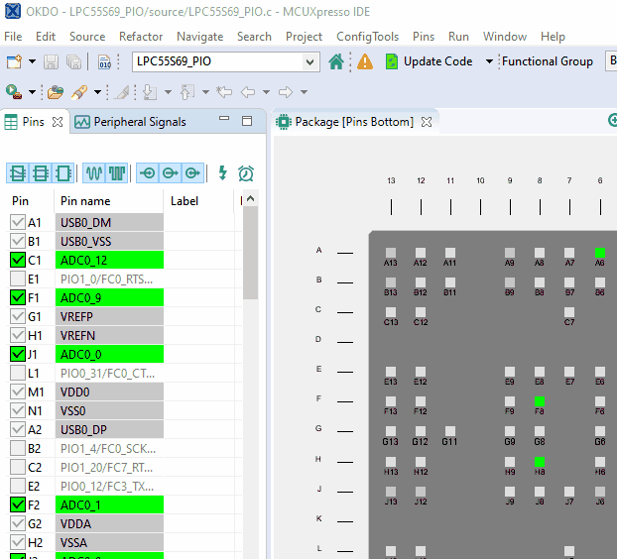Check the L1 PIO0_31 pin checkbox
The width and height of the screenshot is (617, 559).
click(17, 373)
